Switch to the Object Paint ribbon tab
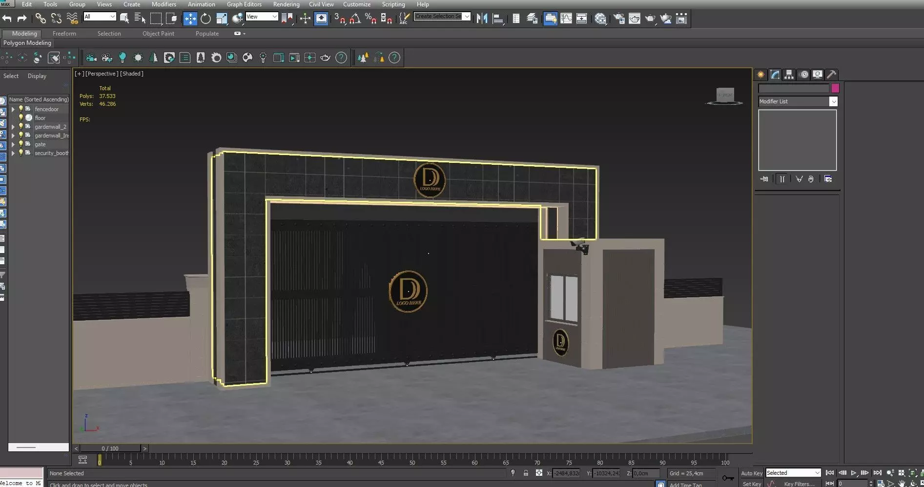This screenshot has height=487, width=924. (158, 34)
